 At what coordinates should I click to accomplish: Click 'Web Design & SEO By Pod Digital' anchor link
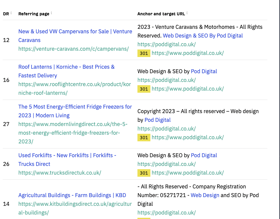point(203,36)
